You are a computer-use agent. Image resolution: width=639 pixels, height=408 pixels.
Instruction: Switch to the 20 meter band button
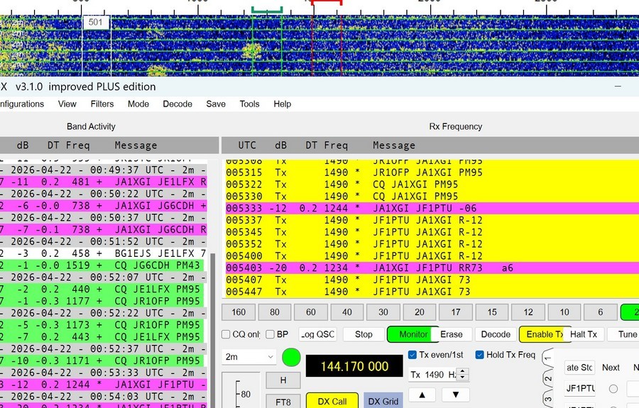pyautogui.click(x=420, y=312)
